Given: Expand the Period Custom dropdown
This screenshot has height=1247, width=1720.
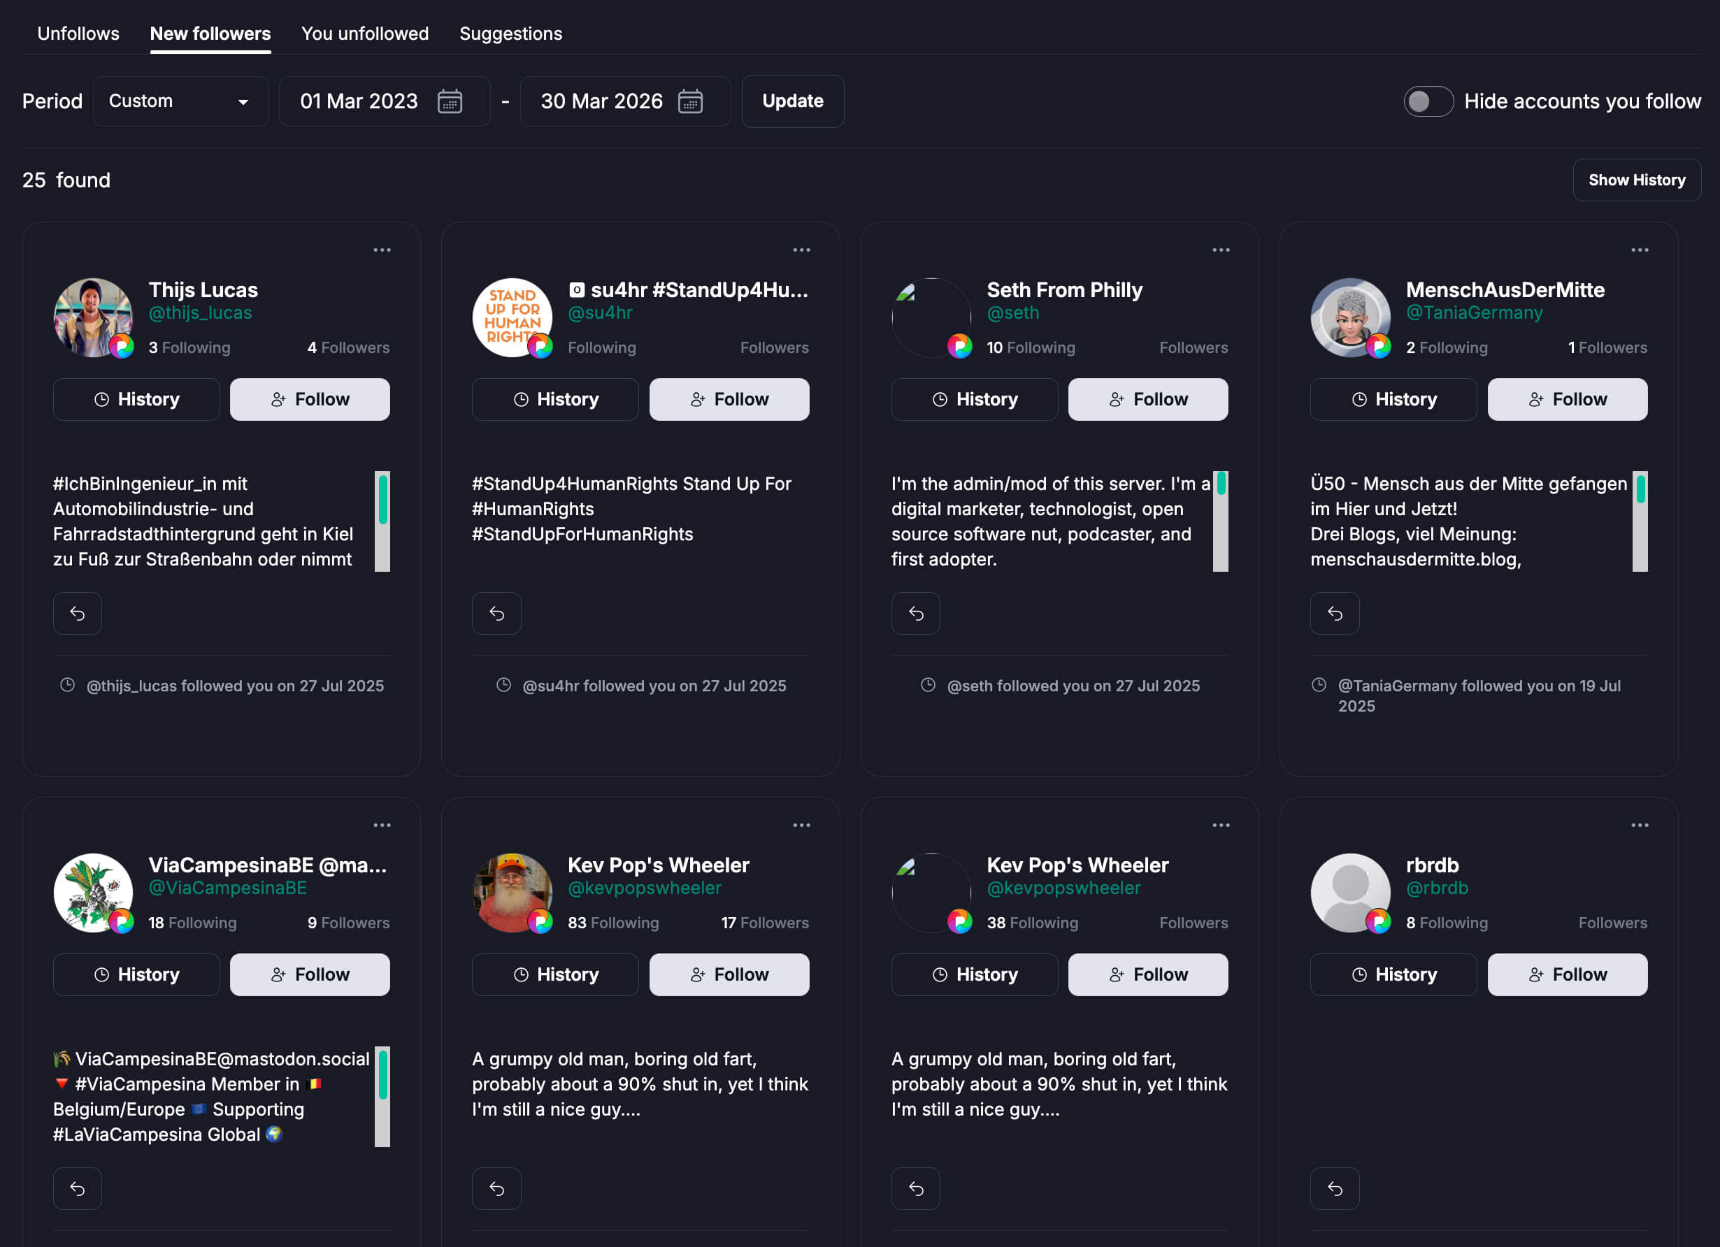Looking at the screenshot, I should pyautogui.click(x=180, y=101).
